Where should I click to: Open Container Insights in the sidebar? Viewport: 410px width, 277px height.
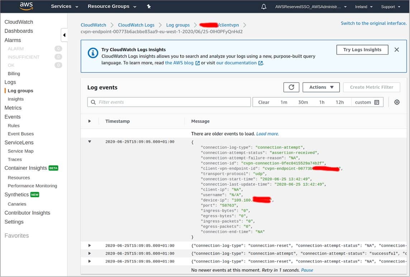pyautogui.click(x=25, y=168)
